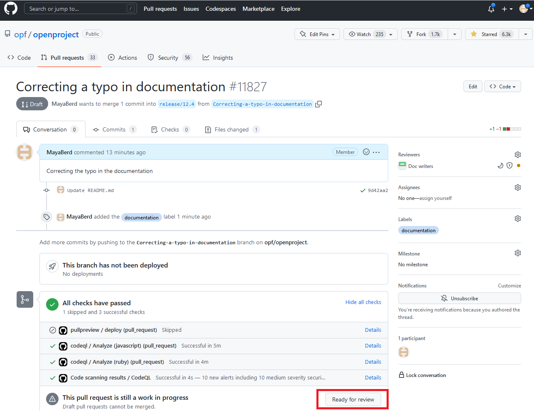Open the Commits tab
This screenshot has height=411, width=534.
pyautogui.click(x=114, y=130)
